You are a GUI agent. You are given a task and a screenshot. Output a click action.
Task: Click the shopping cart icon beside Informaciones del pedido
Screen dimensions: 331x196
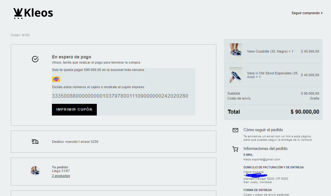pos(235,149)
